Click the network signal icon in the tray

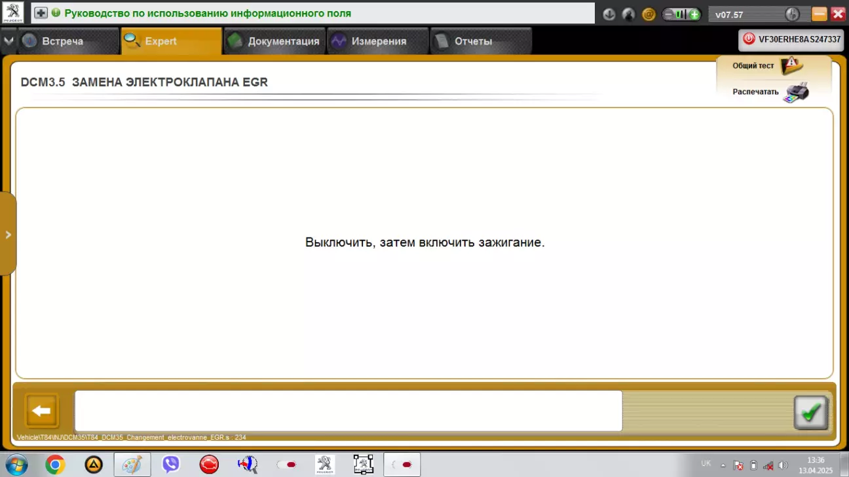(x=768, y=465)
